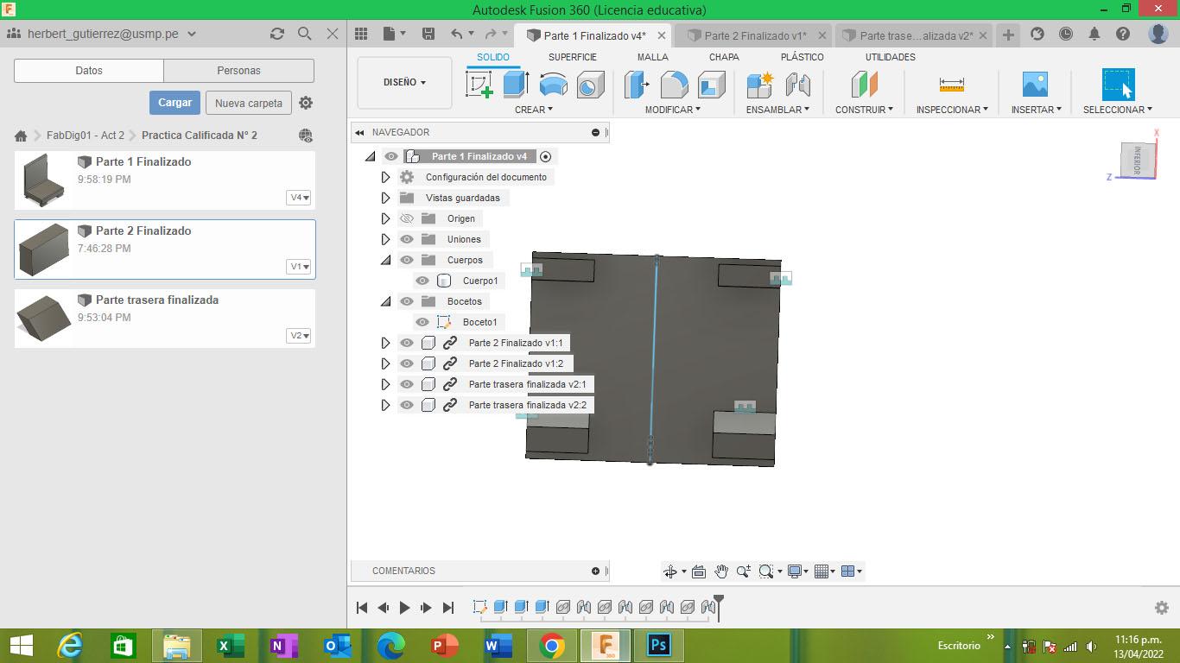Switch to Parte 2 Finalizado v1 document tab
The height and width of the screenshot is (663, 1180).
click(754, 35)
